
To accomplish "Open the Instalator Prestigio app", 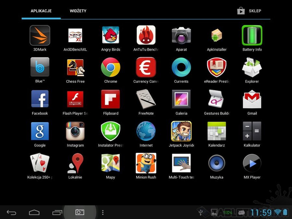I will [x=111, y=131].
